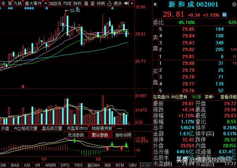Select the 新DMA indicator tab
Screen dimensions: 237x168
click(x=94, y=165)
